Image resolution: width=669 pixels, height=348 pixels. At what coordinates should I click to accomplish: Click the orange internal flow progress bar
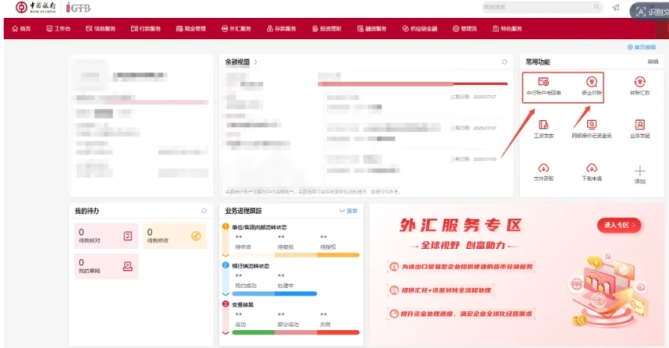[x=295, y=255]
